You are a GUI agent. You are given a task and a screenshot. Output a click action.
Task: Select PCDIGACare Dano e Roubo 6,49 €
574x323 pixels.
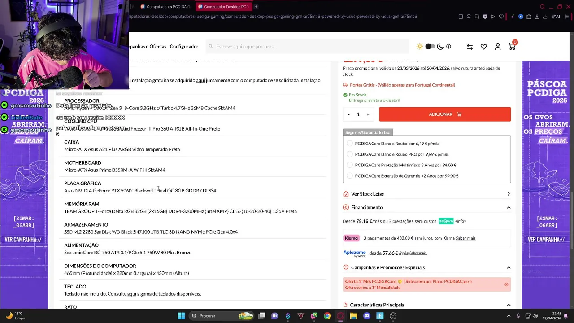pos(350,144)
